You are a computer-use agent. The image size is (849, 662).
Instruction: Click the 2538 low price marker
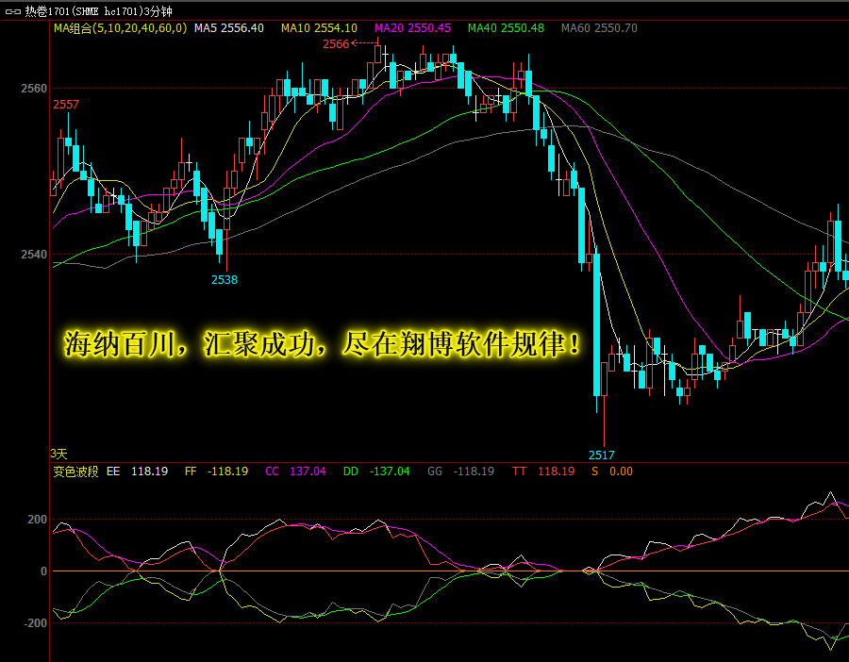tap(225, 280)
